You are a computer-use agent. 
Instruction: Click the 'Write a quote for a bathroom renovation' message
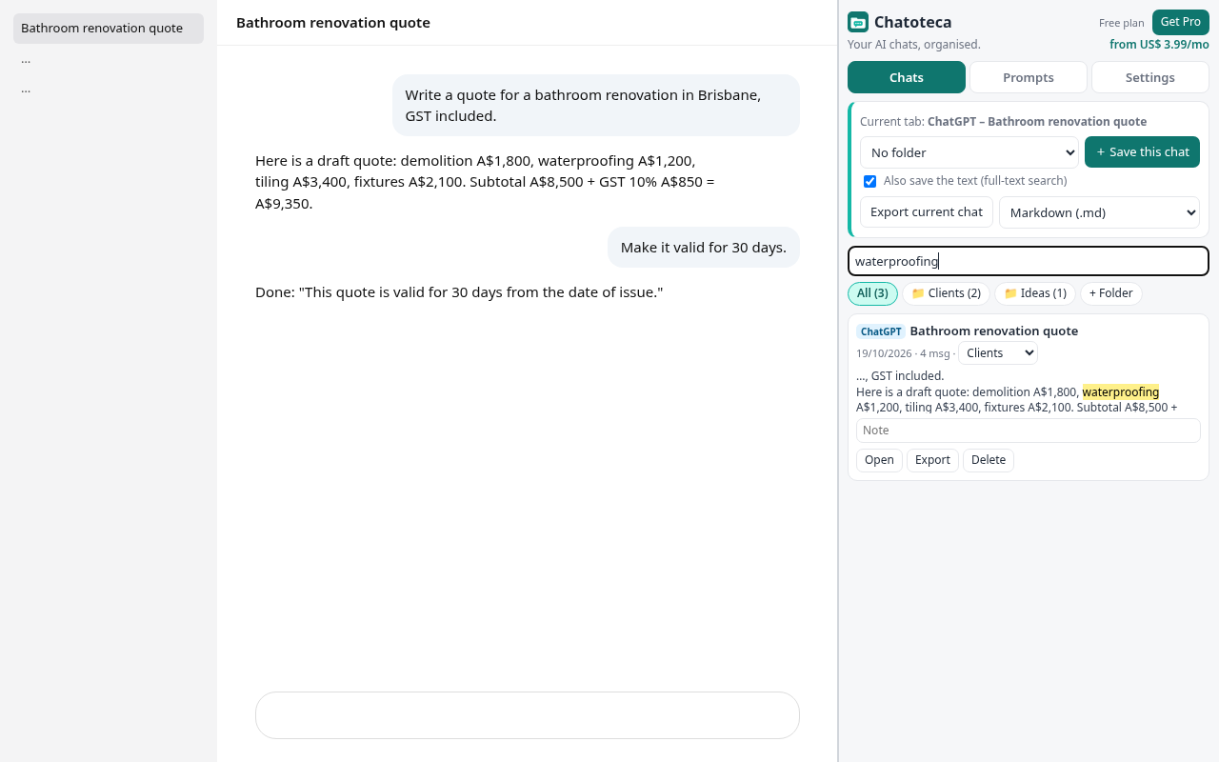pyautogui.click(x=596, y=106)
